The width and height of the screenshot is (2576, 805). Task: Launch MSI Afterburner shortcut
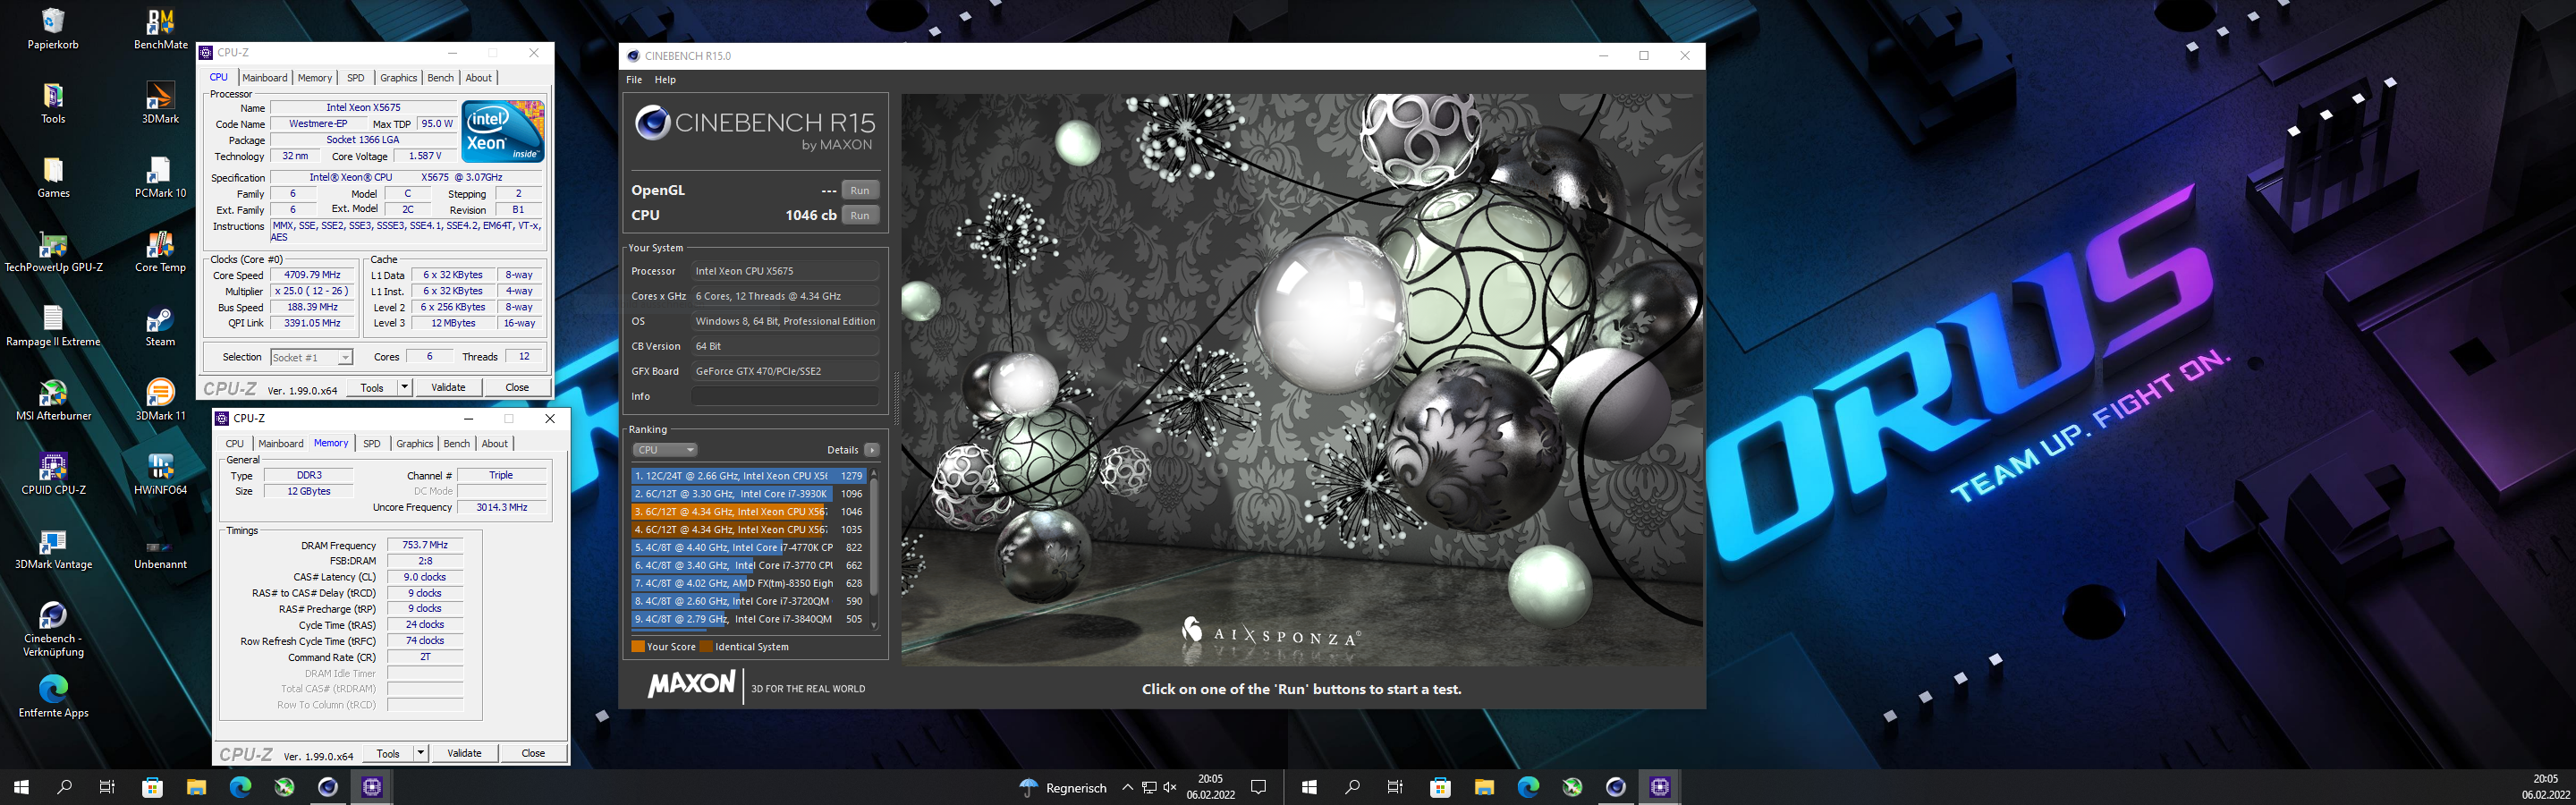53,400
